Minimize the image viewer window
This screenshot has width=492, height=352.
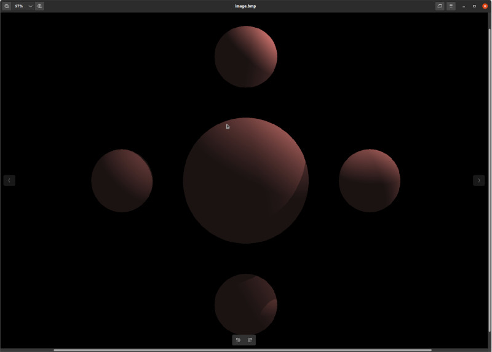[x=464, y=6]
